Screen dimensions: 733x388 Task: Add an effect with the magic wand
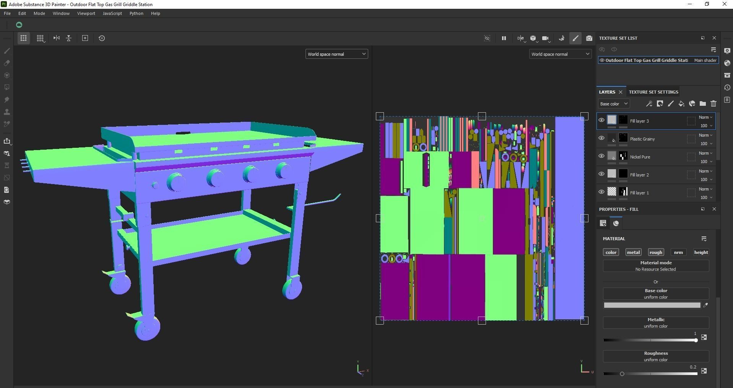pos(649,104)
